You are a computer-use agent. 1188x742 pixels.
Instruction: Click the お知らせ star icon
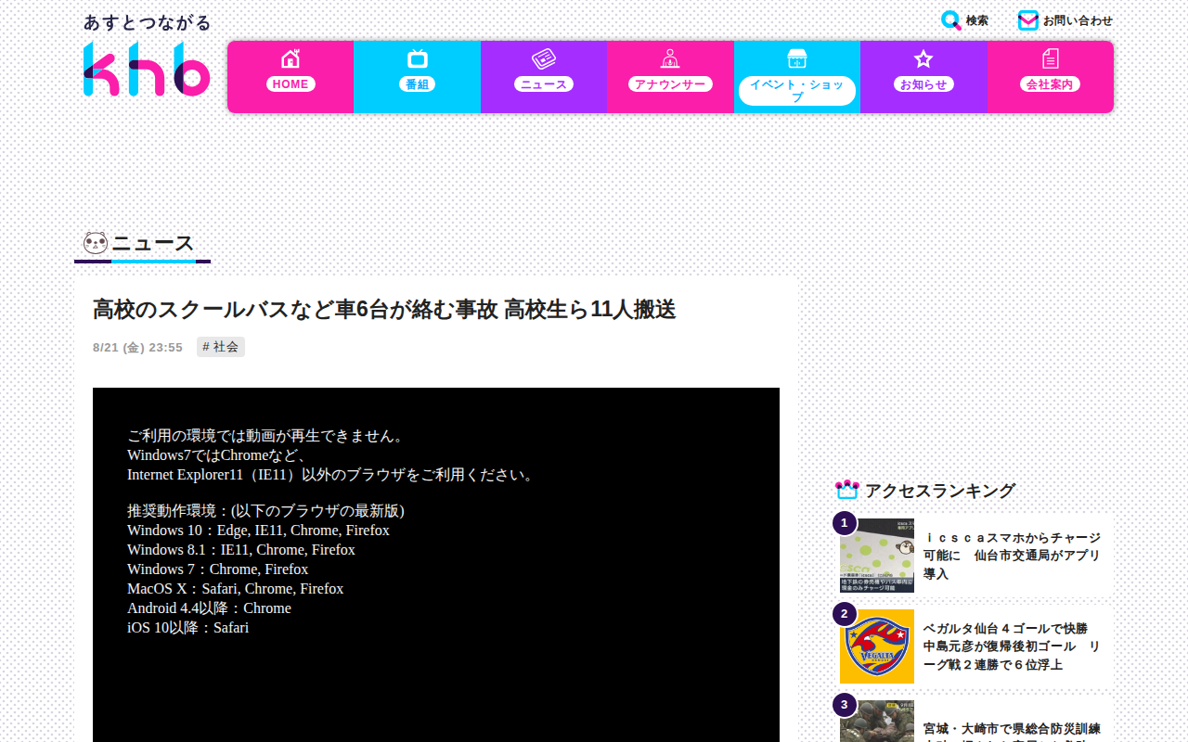(x=923, y=58)
